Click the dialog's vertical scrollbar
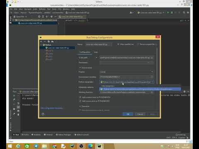The height and width of the screenshot is (149, 199). [157, 65]
